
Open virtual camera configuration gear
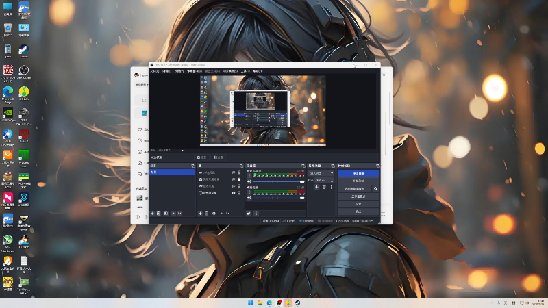pyautogui.click(x=375, y=189)
